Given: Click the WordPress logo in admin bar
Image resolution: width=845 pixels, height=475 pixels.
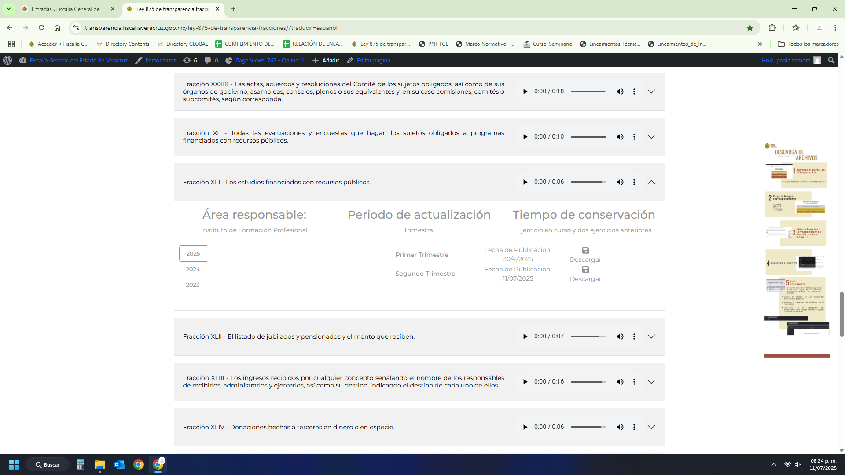Looking at the screenshot, I should (7, 60).
